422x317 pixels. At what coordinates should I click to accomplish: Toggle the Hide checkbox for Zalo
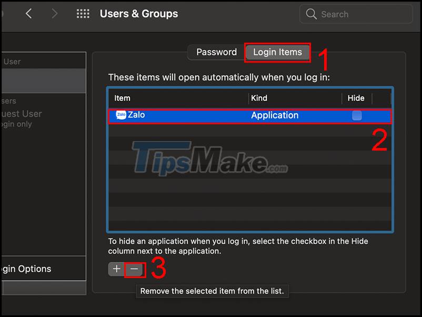(357, 115)
